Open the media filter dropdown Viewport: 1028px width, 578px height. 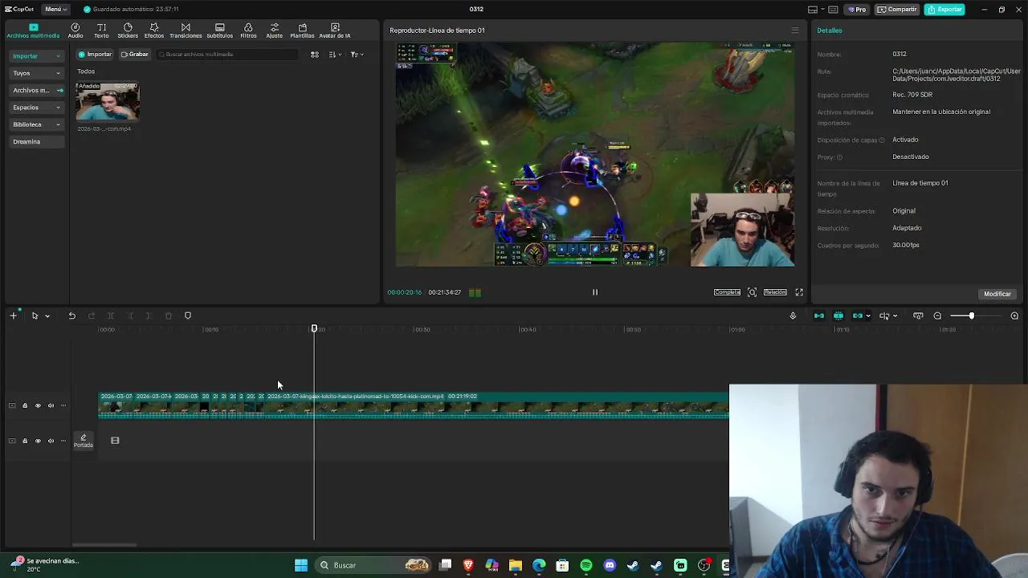357,55
